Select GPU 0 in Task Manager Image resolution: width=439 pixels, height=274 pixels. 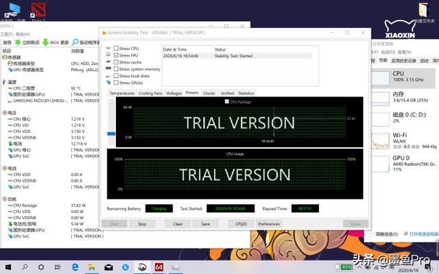403,163
